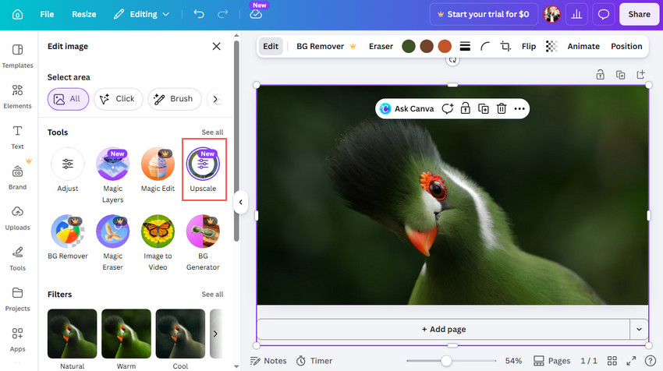Open Text in the sidebar

click(x=17, y=137)
